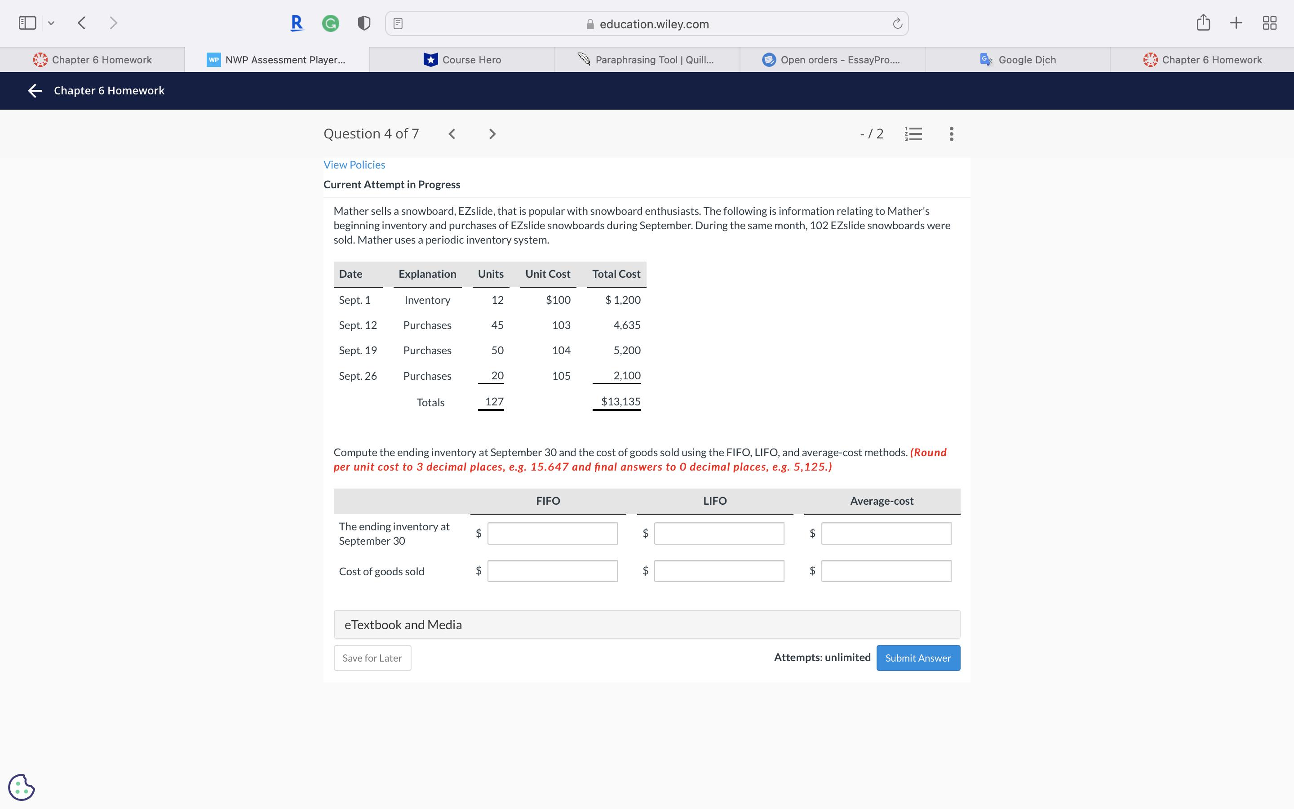Screen dimensions: 1294x809
Task: Click the question list icon
Action: tap(913, 134)
